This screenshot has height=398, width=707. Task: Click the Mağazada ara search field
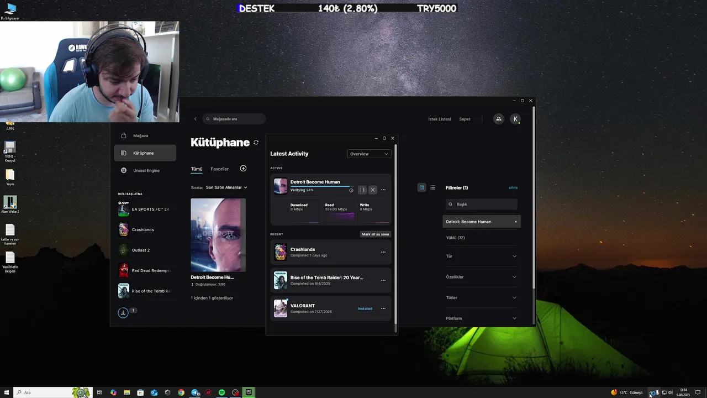(234, 119)
